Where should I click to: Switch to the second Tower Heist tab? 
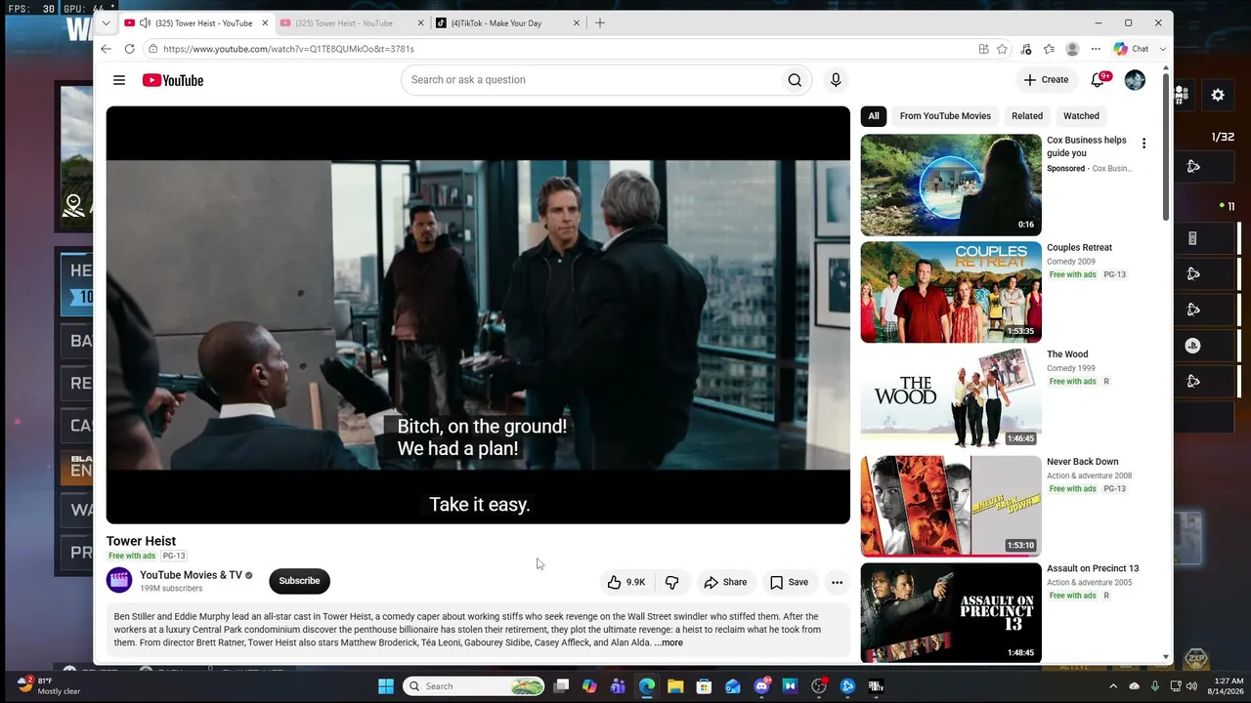coord(352,23)
